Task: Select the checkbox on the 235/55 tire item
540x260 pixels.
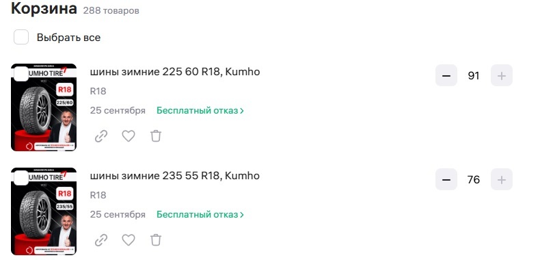Action: [x=21, y=178]
